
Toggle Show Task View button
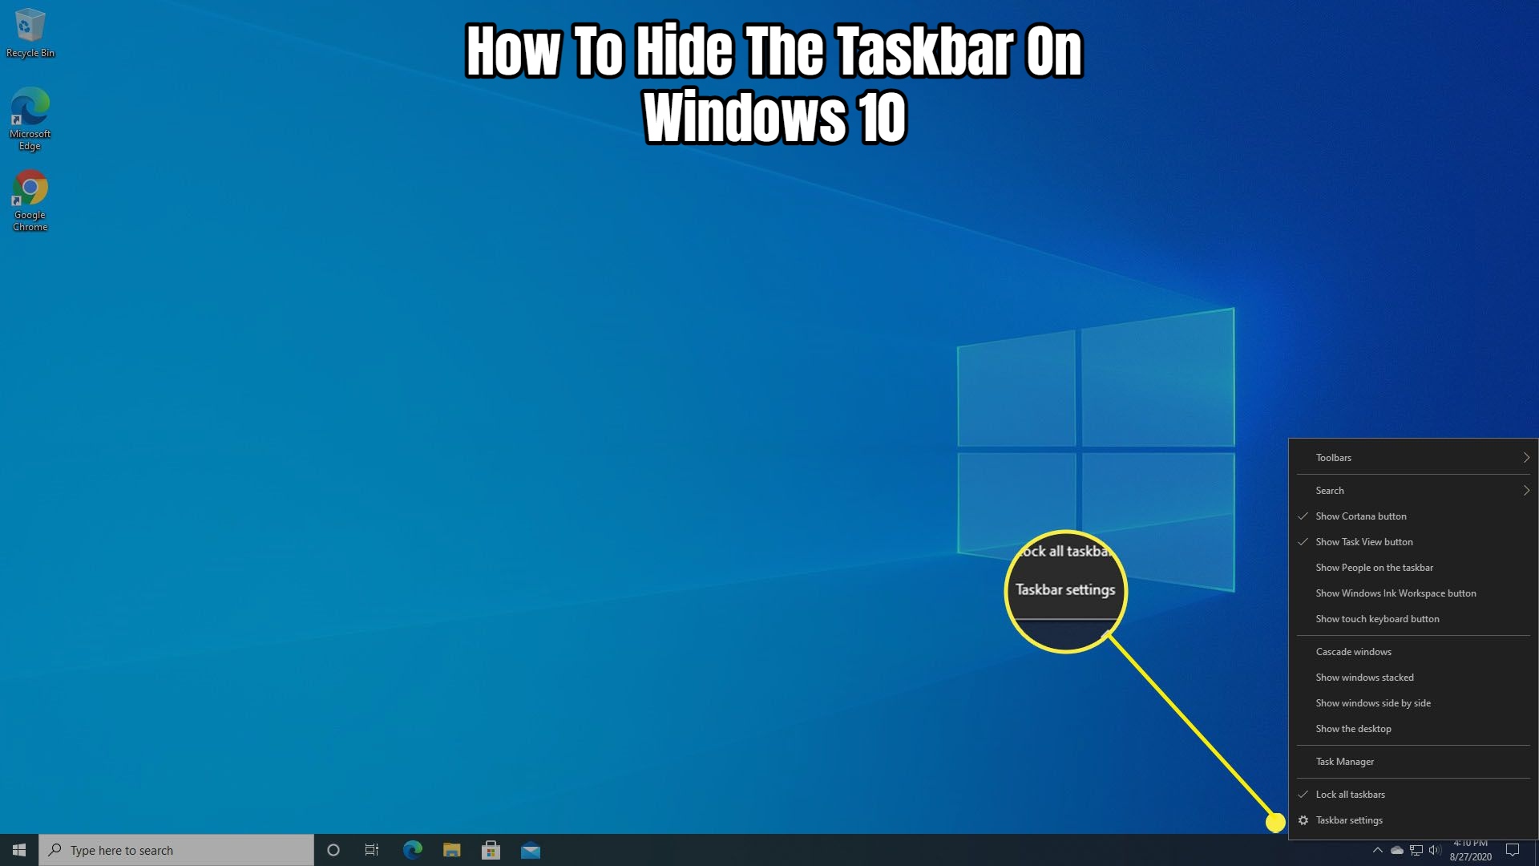point(1364,541)
